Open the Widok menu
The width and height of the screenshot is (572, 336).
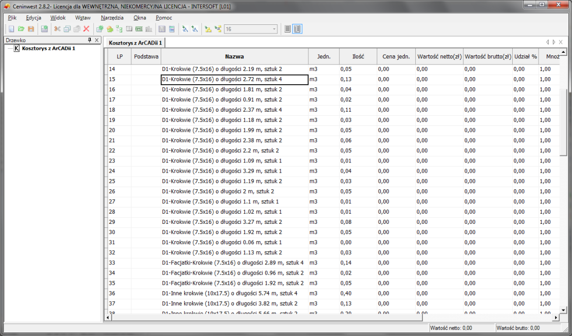pos(58,18)
